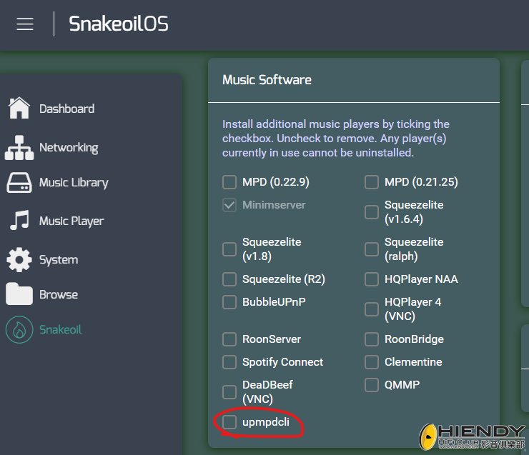
Task: Click the Networking sidebar icon
Action: [19, 148]
